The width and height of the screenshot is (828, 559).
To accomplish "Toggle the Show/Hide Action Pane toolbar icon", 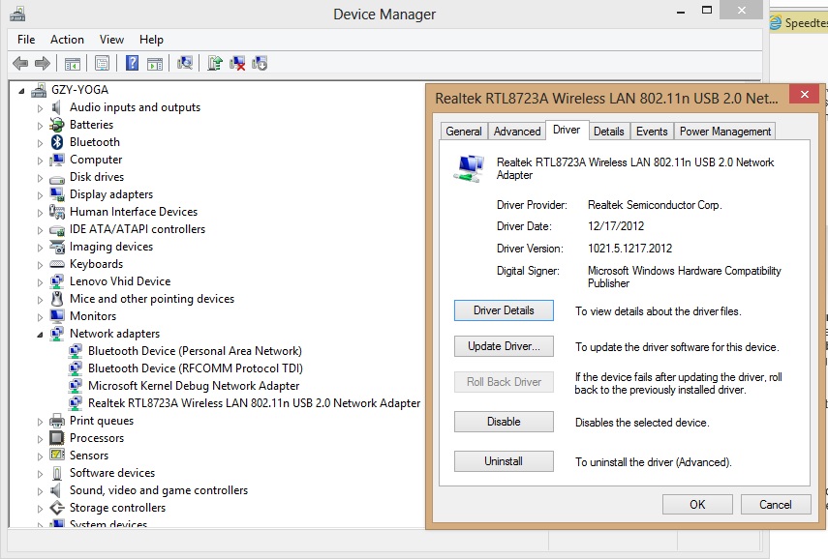I will pos(155,64).
